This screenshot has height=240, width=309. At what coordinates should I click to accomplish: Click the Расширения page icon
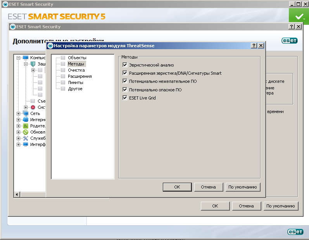coord(63,76)
